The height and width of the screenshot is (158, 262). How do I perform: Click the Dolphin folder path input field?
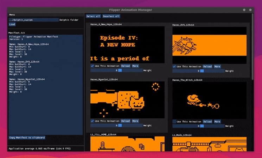34,20
